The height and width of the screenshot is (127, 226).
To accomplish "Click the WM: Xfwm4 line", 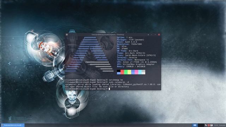I will click(122, 49).
